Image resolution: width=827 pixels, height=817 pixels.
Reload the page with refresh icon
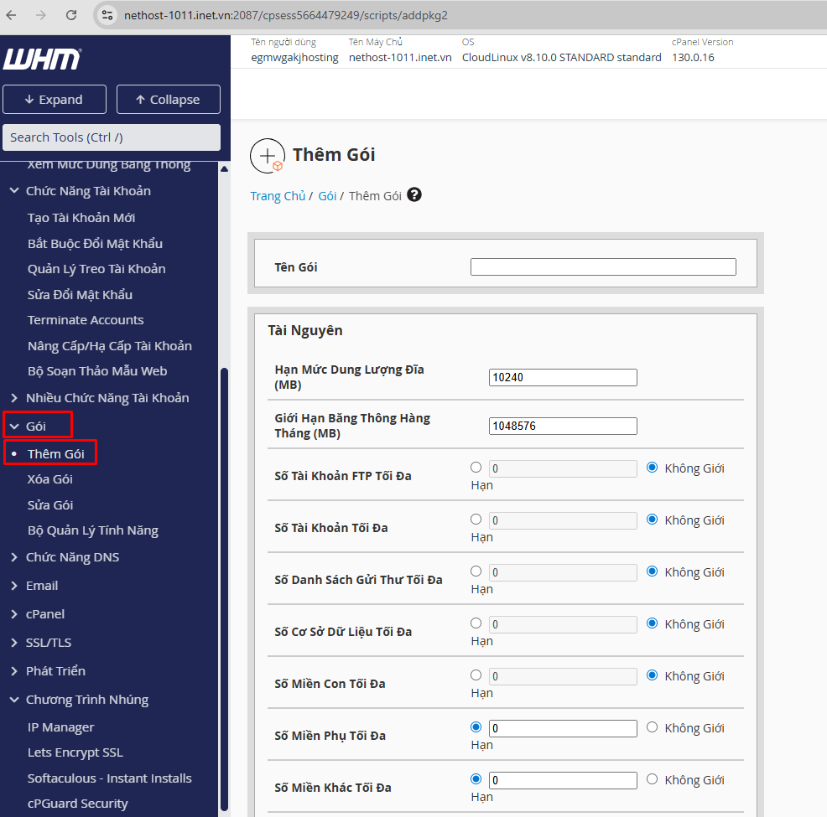point(71,15)
